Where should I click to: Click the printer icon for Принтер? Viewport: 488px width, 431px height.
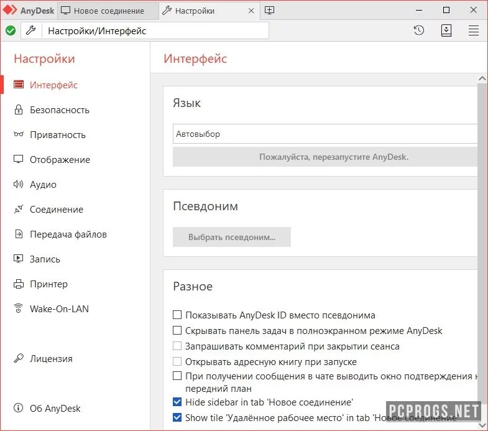click(19, 284)
